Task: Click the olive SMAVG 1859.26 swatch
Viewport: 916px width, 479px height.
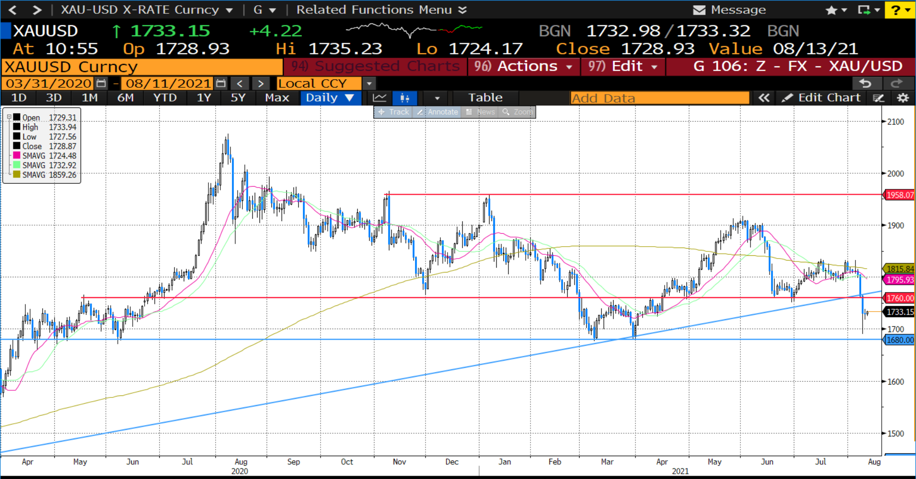Action: pos(17,175)
